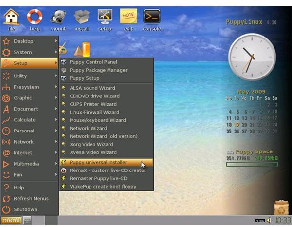Open Puppy Setup entry
The width and height of the screenshot is (292, 227).
pyautogui.click(x=107, y=78)
